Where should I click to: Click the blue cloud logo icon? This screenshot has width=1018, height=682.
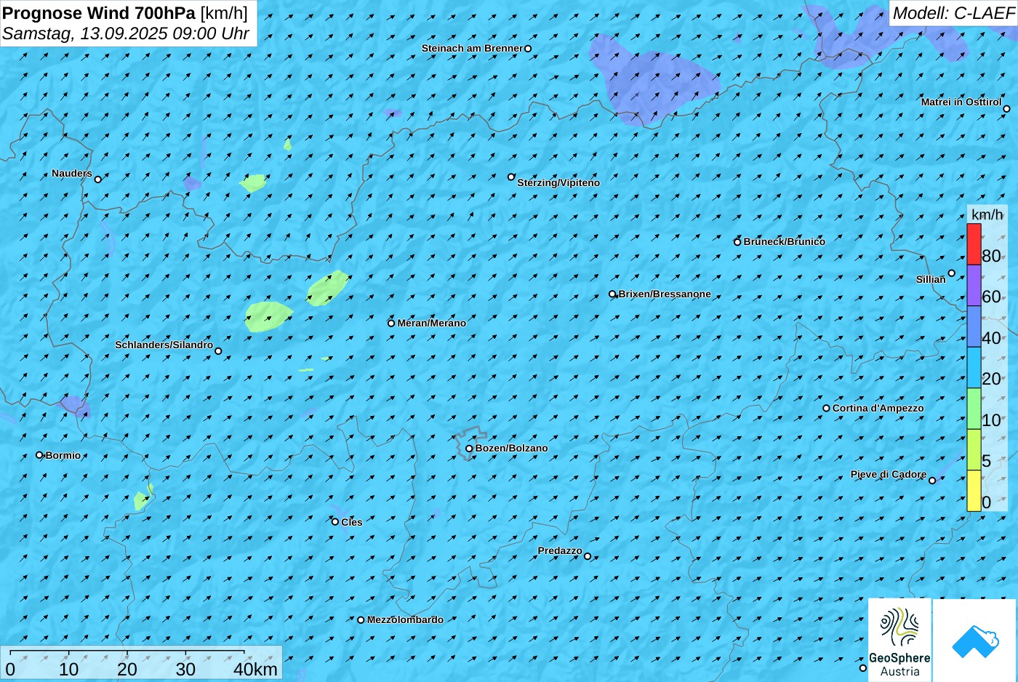[x=974, y=641]
